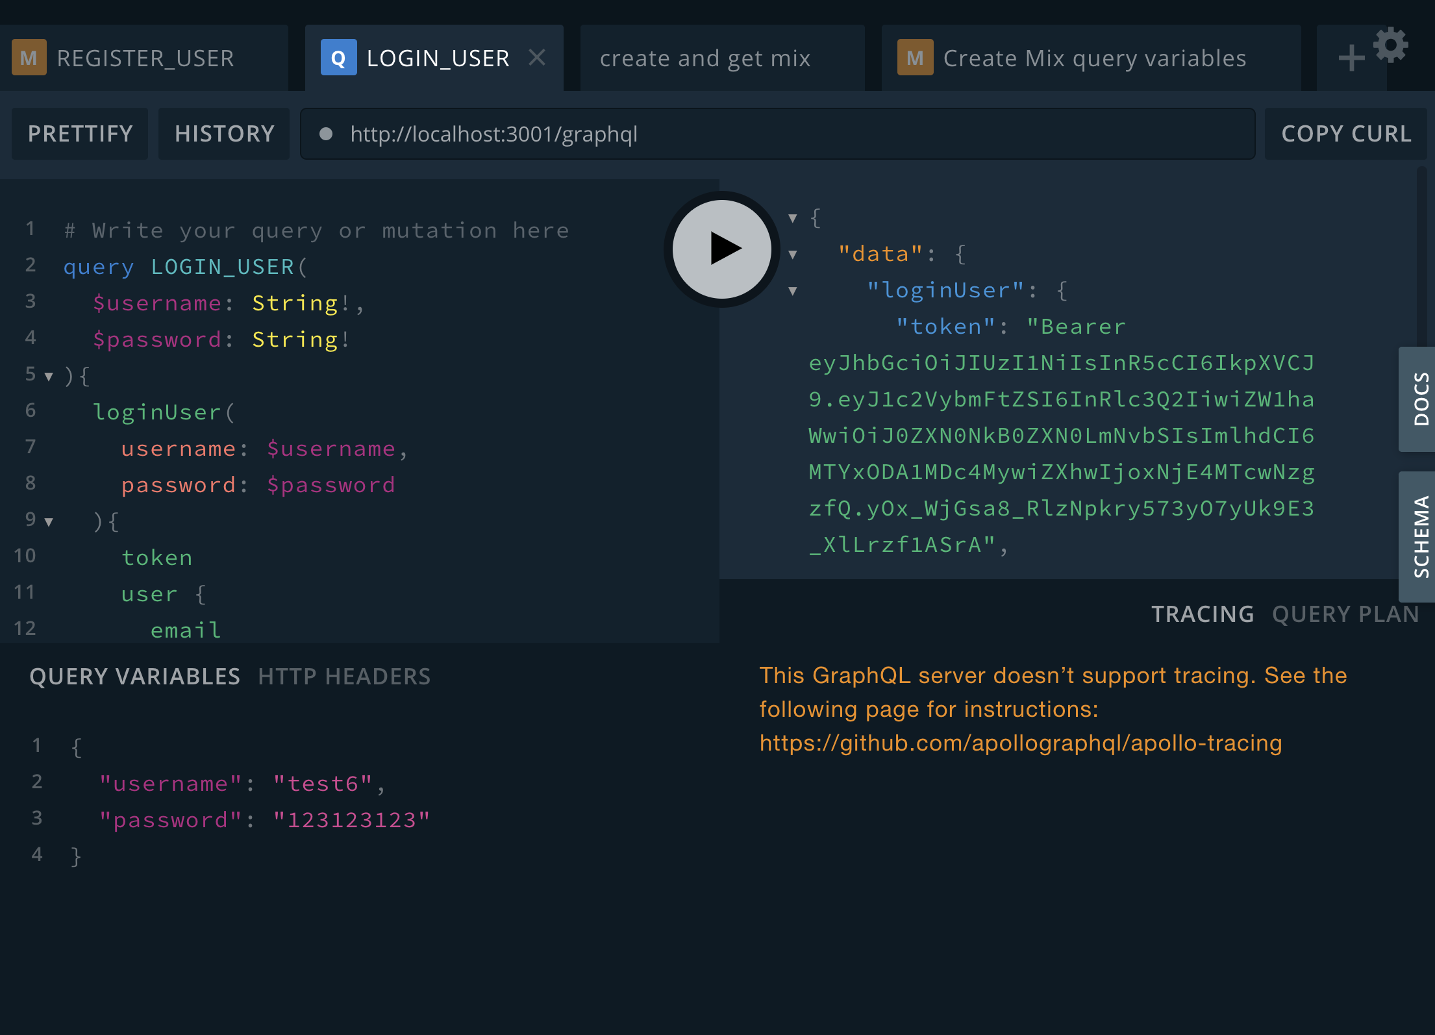Click $username variable declaration on line 3
The height and width of the screenshot is (1035, 1435).
pyautogui.click(x=156, y=303)
